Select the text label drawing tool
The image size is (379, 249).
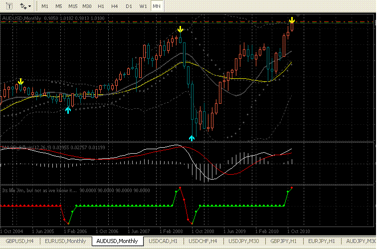coord(9,6)
